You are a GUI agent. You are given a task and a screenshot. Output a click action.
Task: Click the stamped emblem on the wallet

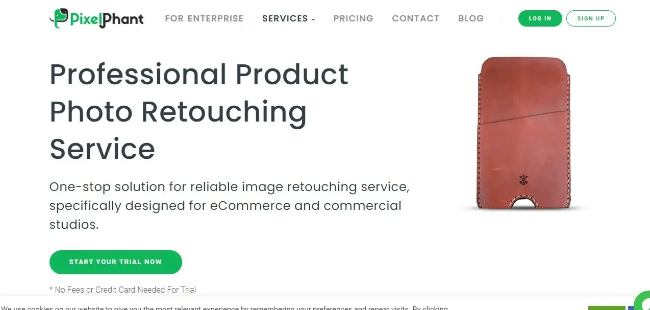[523, 179]
